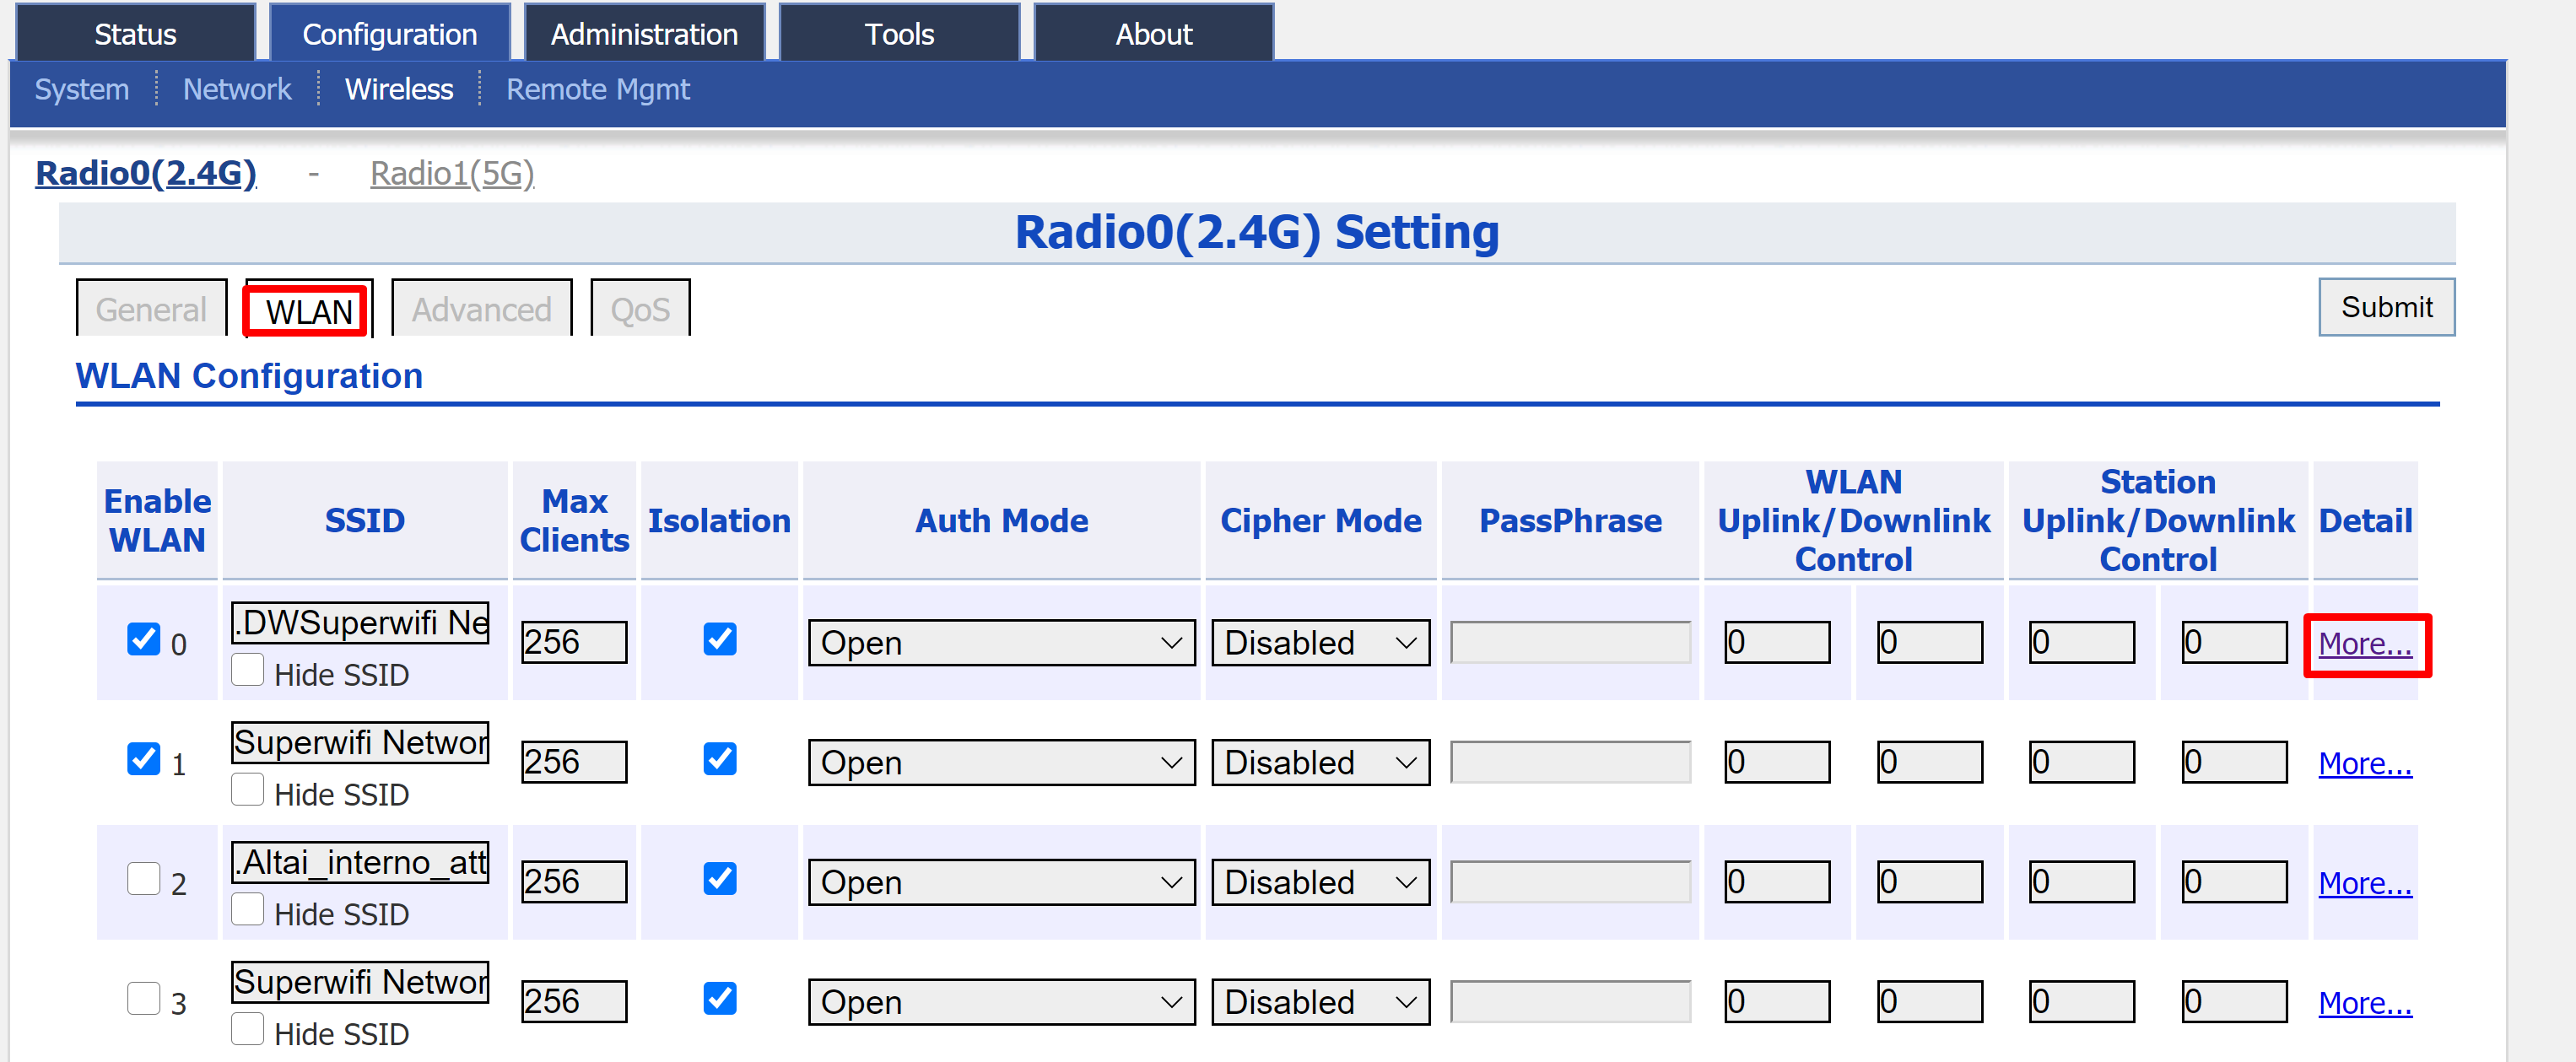
Task: Open Auth Mode dropdown for WLAN 0
Action: 1000,643
